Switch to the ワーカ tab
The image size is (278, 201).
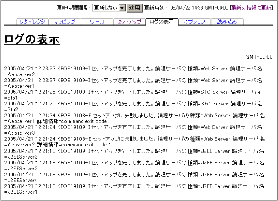click(x=97, y=22)
